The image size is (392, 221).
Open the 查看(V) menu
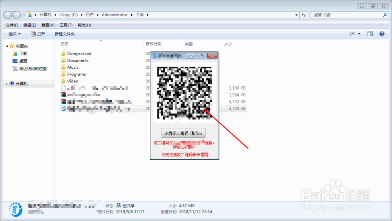[48, 25]
